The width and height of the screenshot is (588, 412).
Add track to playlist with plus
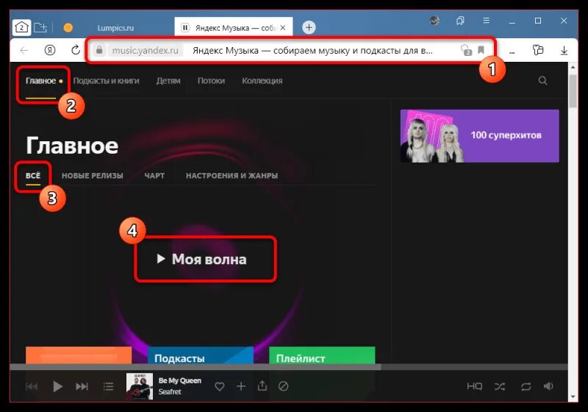pyautogui.click(x=241, y=386)
